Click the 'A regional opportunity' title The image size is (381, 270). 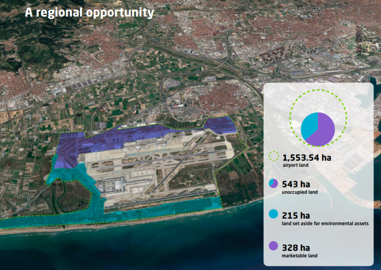[x=89, y=13]
